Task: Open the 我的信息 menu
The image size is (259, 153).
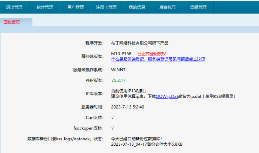Action: point(137,7)
